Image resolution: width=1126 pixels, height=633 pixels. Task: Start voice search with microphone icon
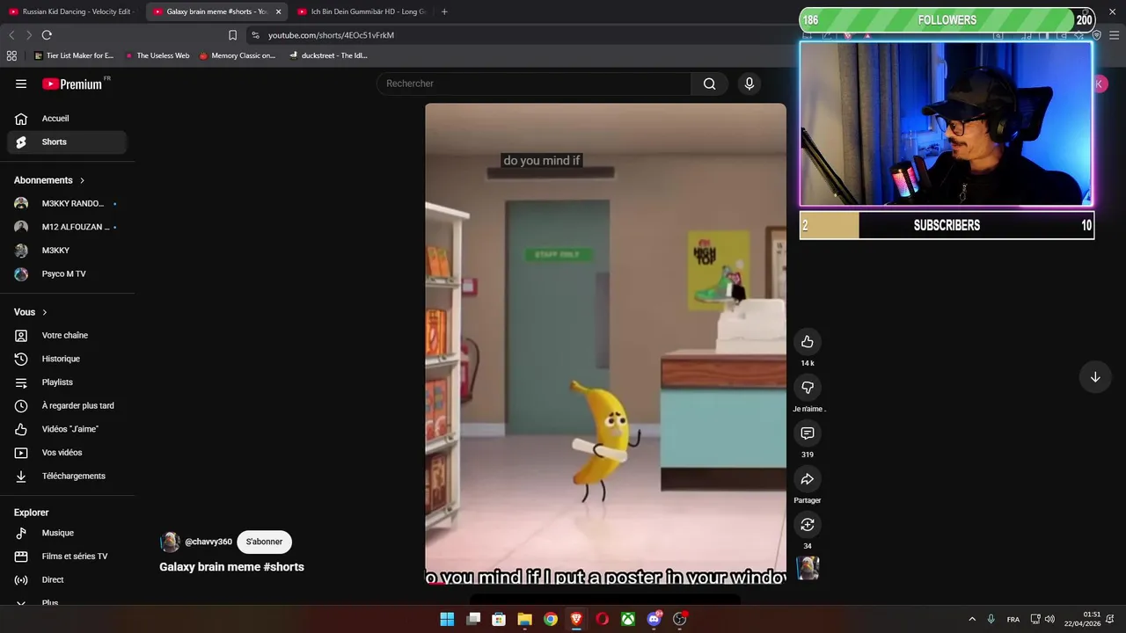click(x=749, y=84)
